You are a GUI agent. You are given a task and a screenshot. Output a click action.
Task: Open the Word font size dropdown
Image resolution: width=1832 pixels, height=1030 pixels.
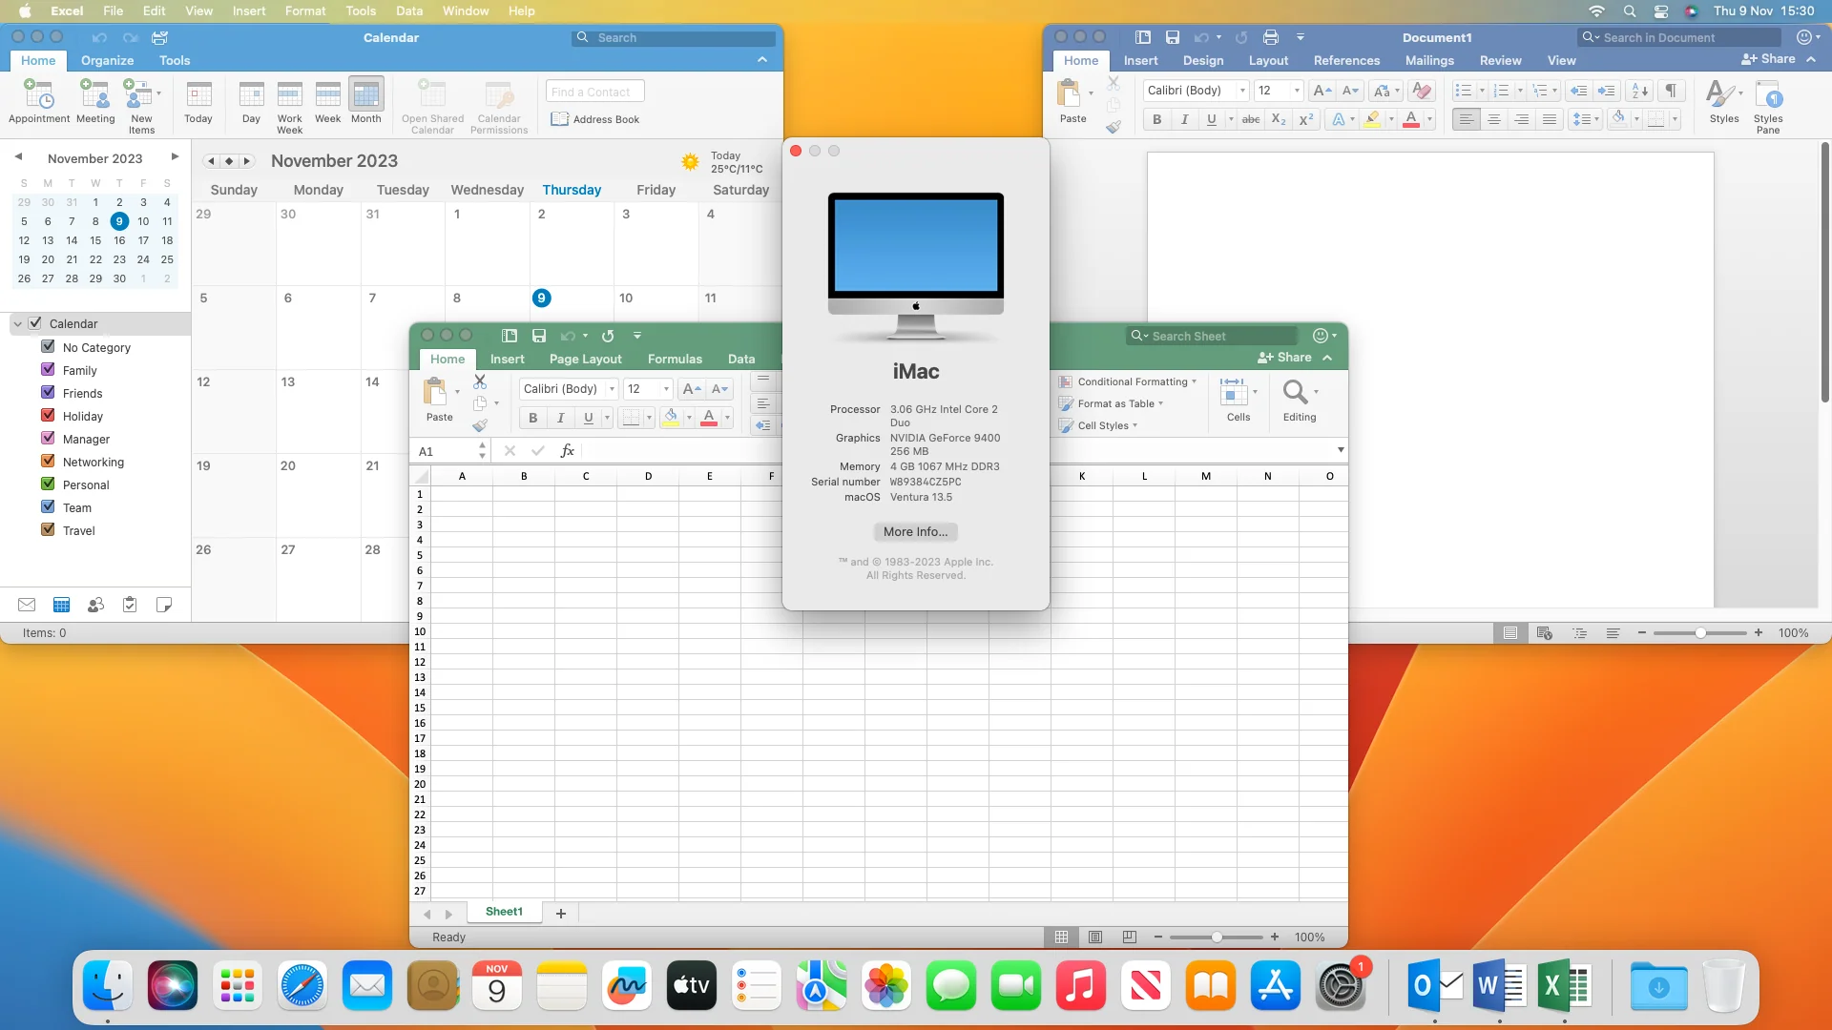click(1296, 91)
